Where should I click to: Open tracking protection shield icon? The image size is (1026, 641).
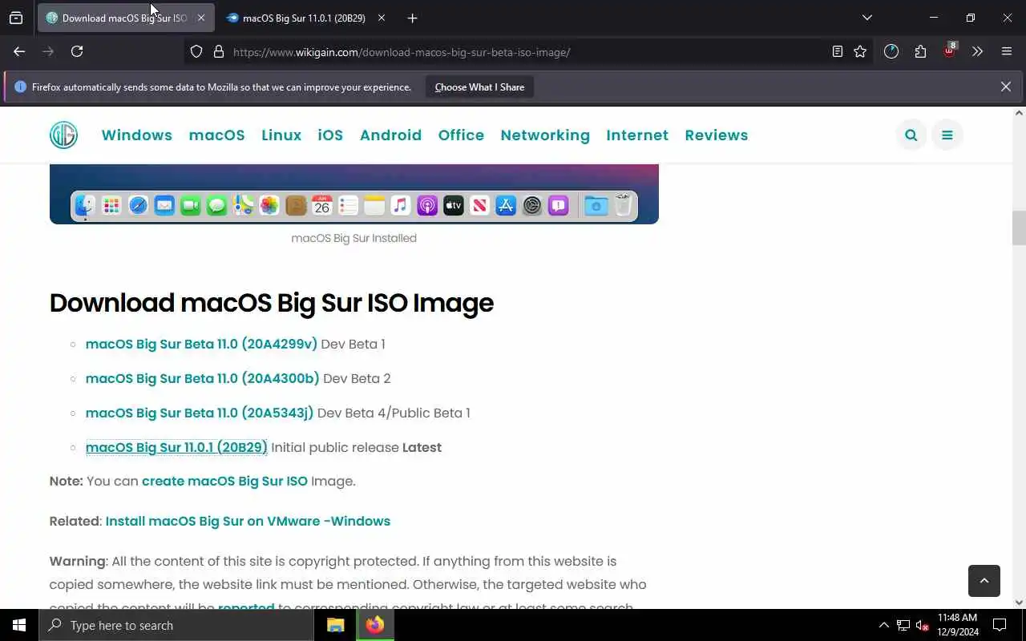coord(196,51)
